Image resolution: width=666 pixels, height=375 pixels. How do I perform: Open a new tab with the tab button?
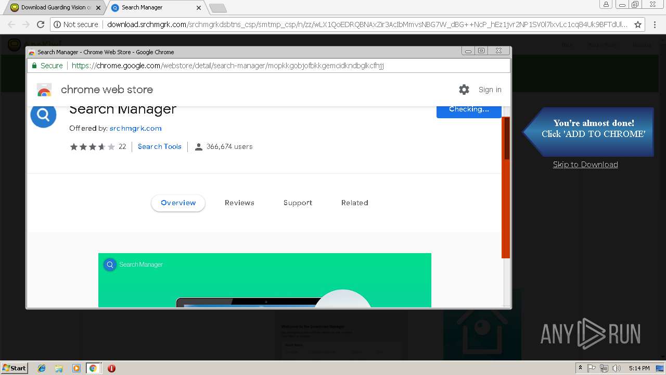pyautogui.click(x=217, y=8)
